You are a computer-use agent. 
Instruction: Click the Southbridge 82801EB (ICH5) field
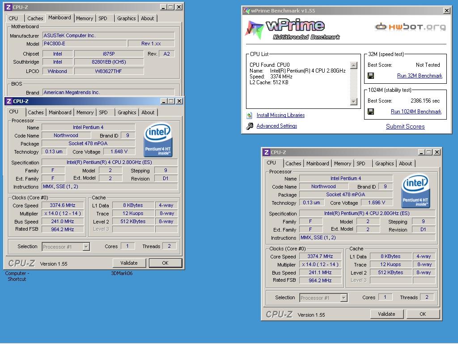(109, 62)
